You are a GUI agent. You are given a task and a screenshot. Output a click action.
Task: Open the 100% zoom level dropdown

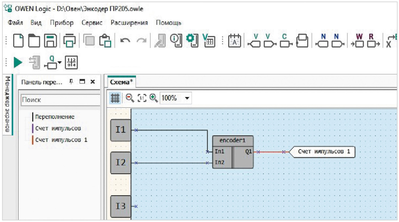(187, 98)
